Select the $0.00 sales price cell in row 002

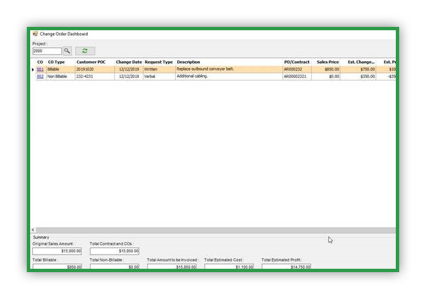tap(326, 77)
